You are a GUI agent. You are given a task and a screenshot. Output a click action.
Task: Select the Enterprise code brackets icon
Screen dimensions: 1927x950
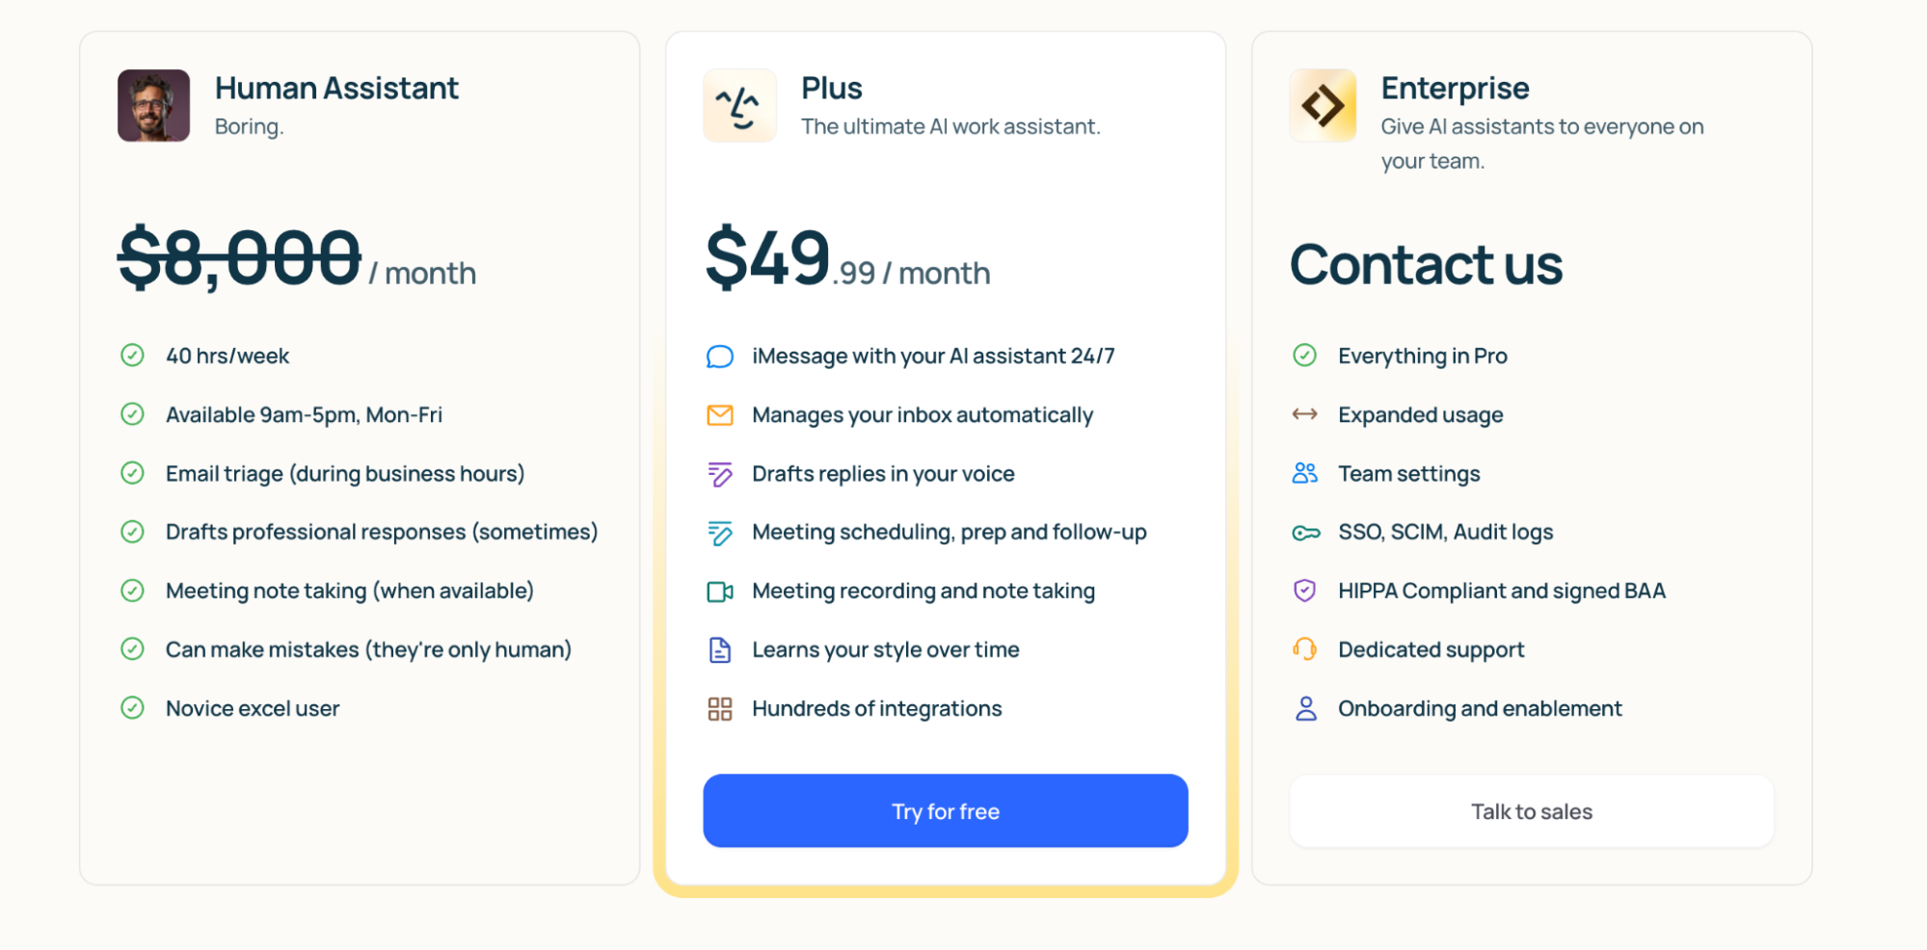[x=1324, y=105]
